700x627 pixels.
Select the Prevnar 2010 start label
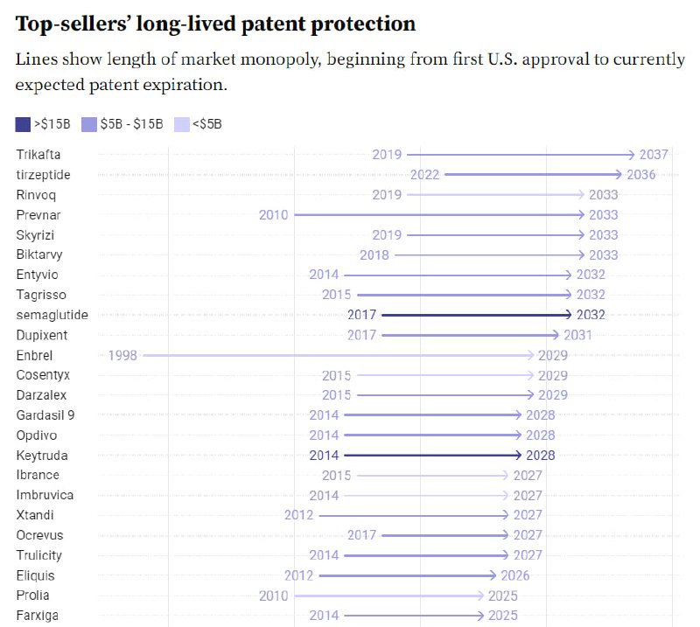pyautogui.click(x=273, y=215)
